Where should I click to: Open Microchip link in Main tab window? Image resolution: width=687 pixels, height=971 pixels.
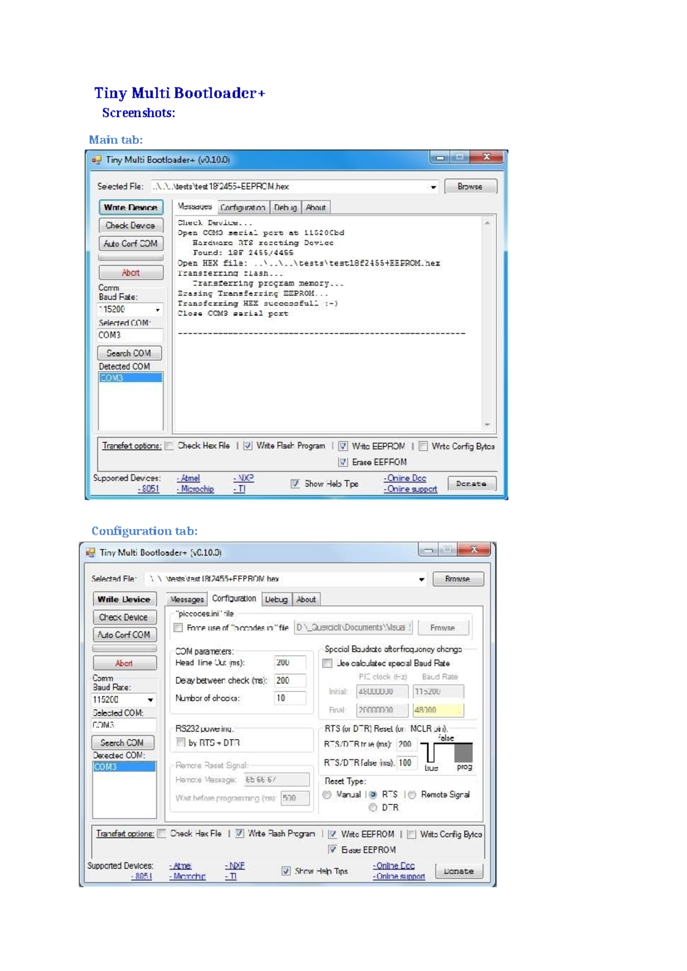(195, 489)
